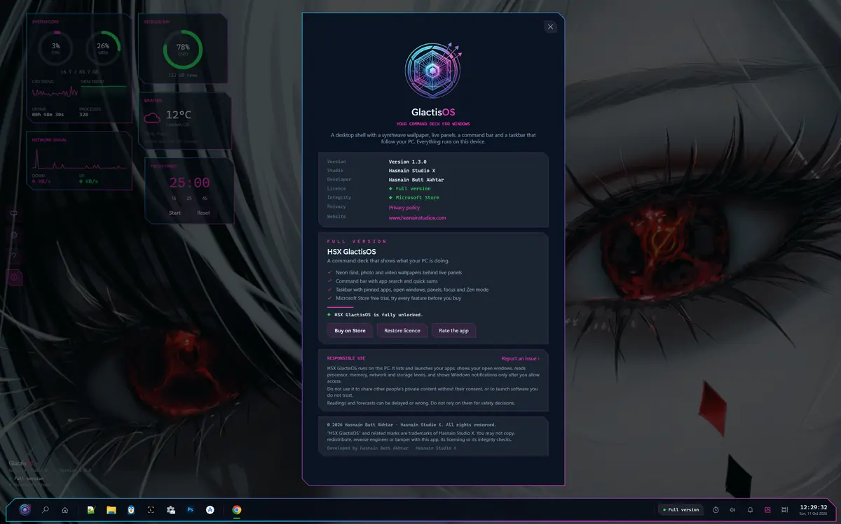Click the GlactisOS hexagon logo in dialog

pos(433,71)
